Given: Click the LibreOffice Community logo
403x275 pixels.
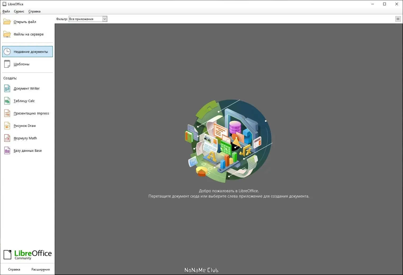Looking at the screenshot, I should tap(27, 254).
